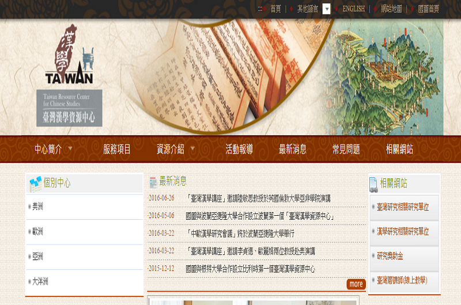Viewport: 461px width, 305px height.
Task: Open news about 英國倫敦大學亞非學院演講
Action: [259, 199]
